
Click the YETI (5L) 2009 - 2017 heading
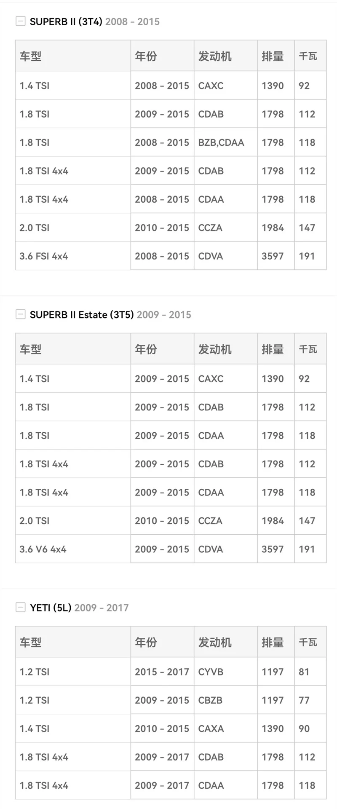pos(79,608)
